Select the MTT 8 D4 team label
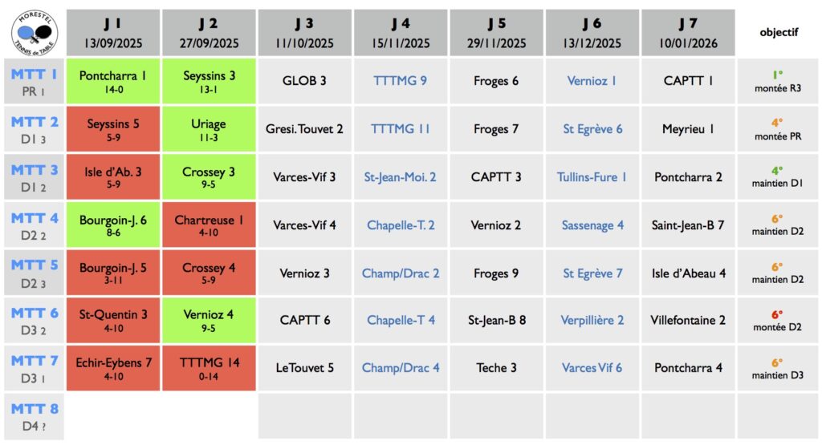 coord(34,416)
